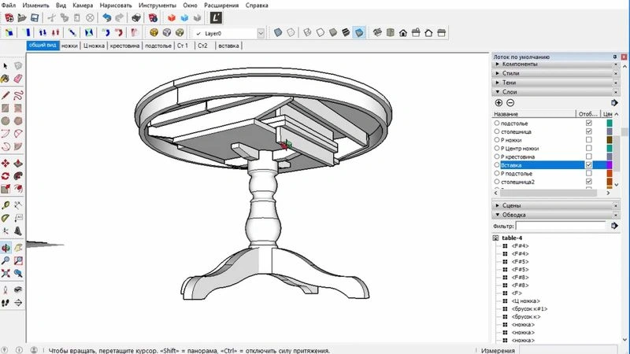Expand the Сцены panel
Screen dimensions: 630x354
point(497,205)
